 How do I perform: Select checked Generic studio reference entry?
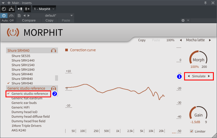[x=30, y=94]
